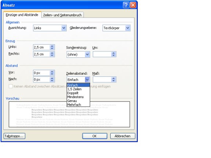Viewport: 211px width, 158px height.
Task: Expand the Sondereinzug dropdown
Action: 87,54
